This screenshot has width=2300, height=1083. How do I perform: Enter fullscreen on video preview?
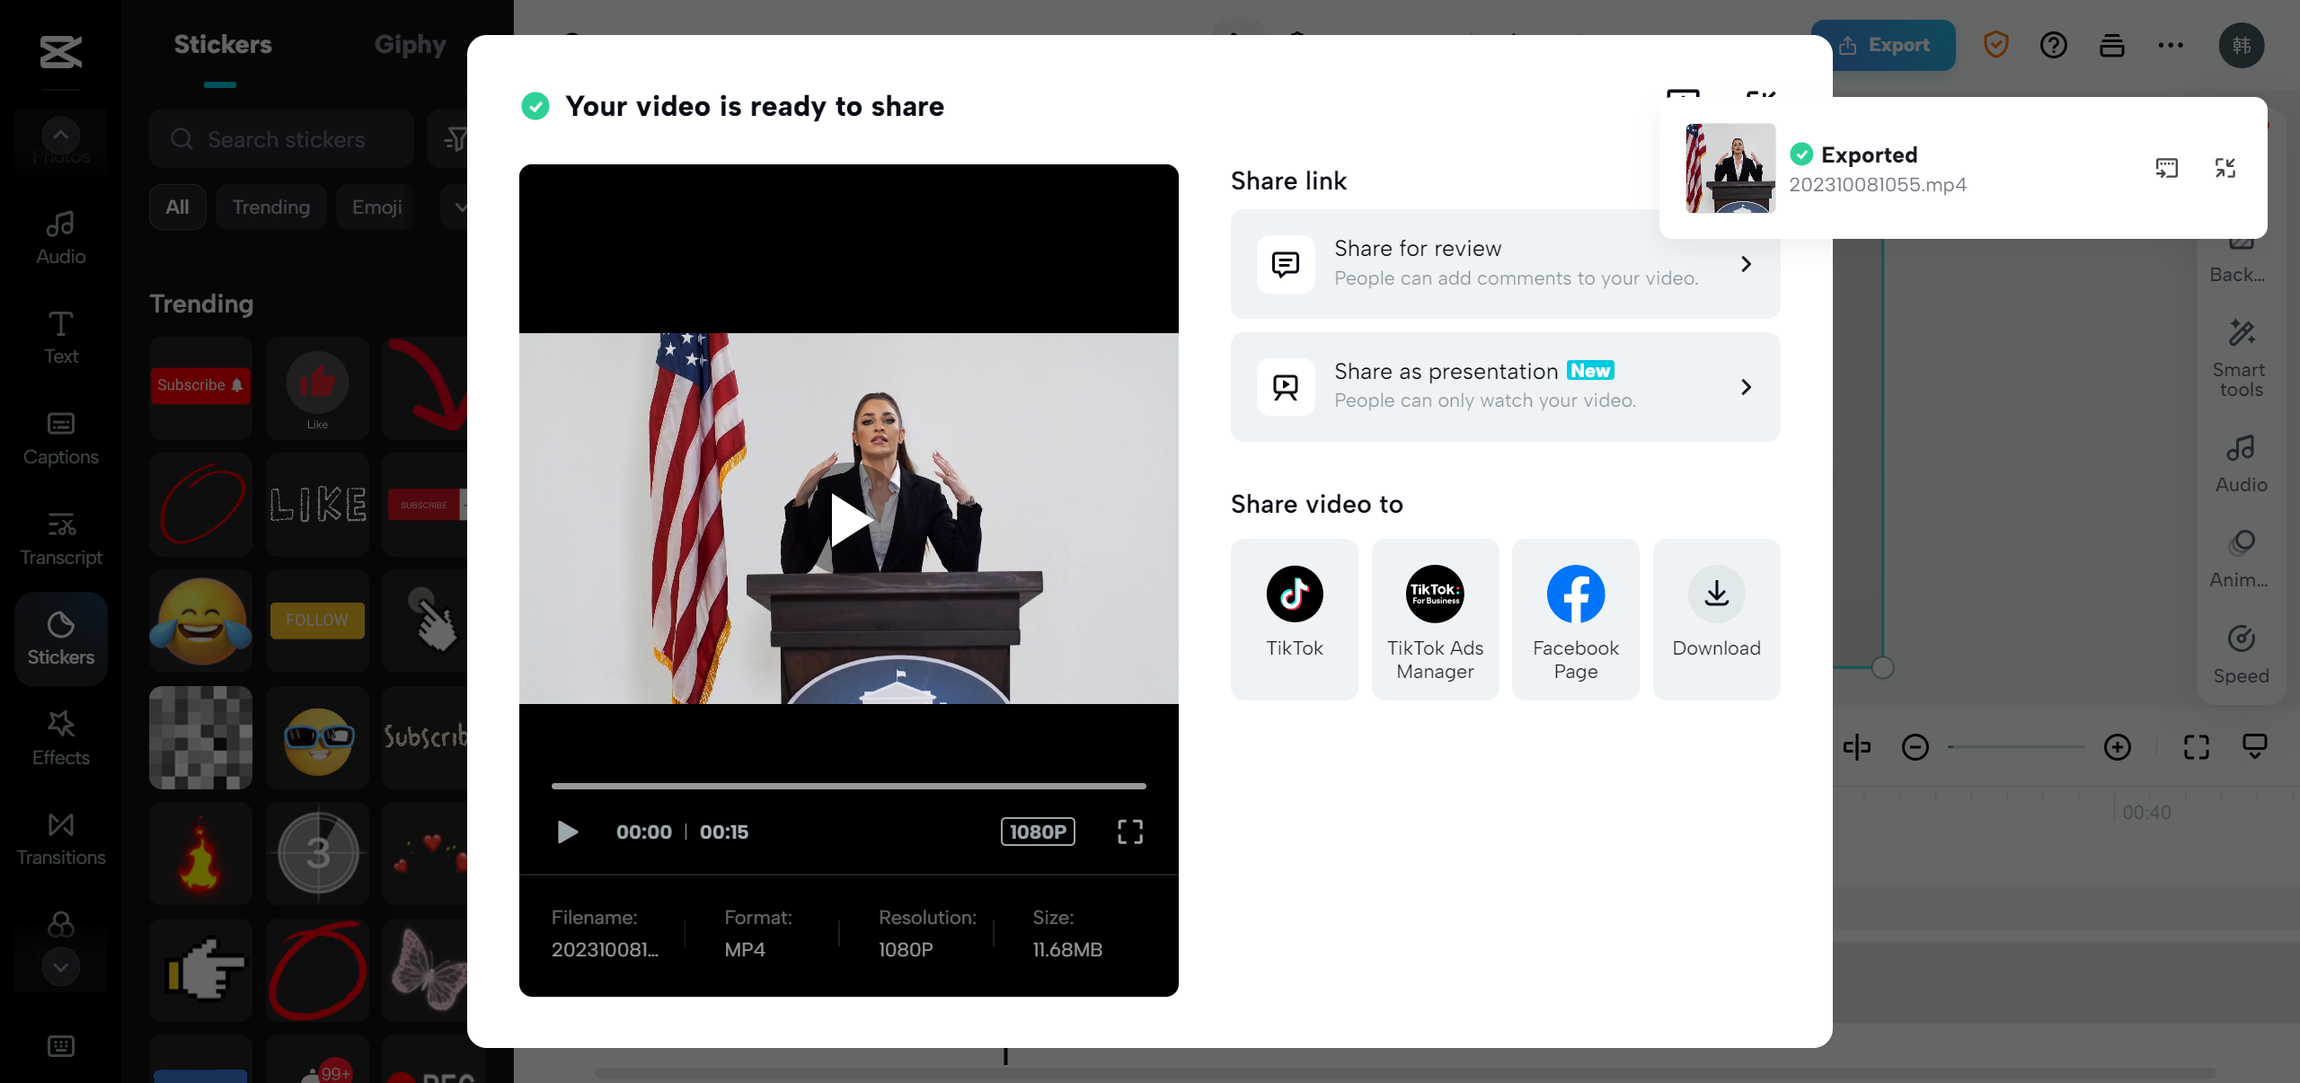[x=1130, y=832]
